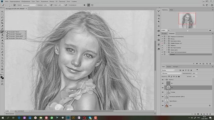Add a layer style with fx button

point(195,114)
